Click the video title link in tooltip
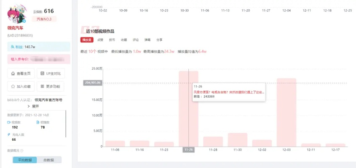 click(x=229, y=92)
